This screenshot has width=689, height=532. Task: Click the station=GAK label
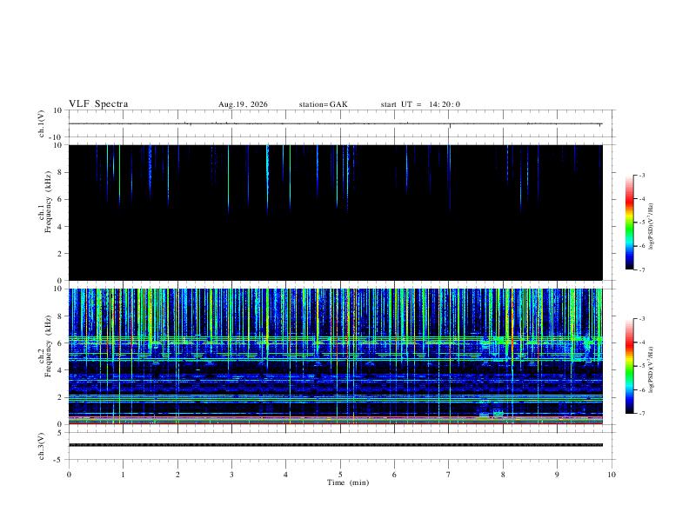tap(323, 104)
